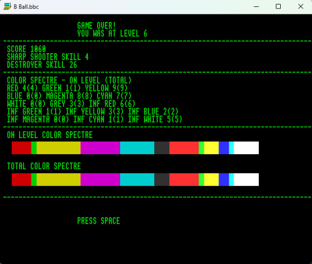Screen dimensions: 312x264
Task: Click the 'B Ball.bbc' window title text
Action: [26, 7]
